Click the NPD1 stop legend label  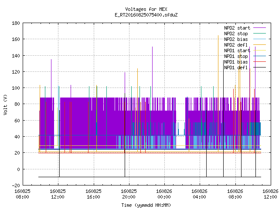point(236,56)
